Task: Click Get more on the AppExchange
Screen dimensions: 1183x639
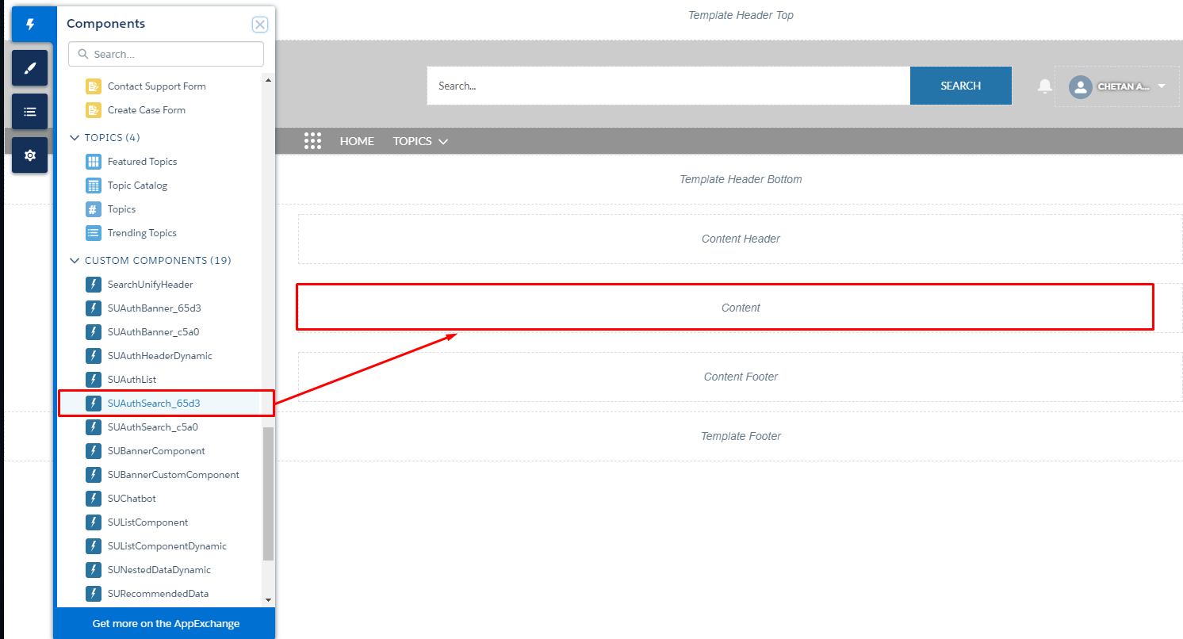Action: 166,623
